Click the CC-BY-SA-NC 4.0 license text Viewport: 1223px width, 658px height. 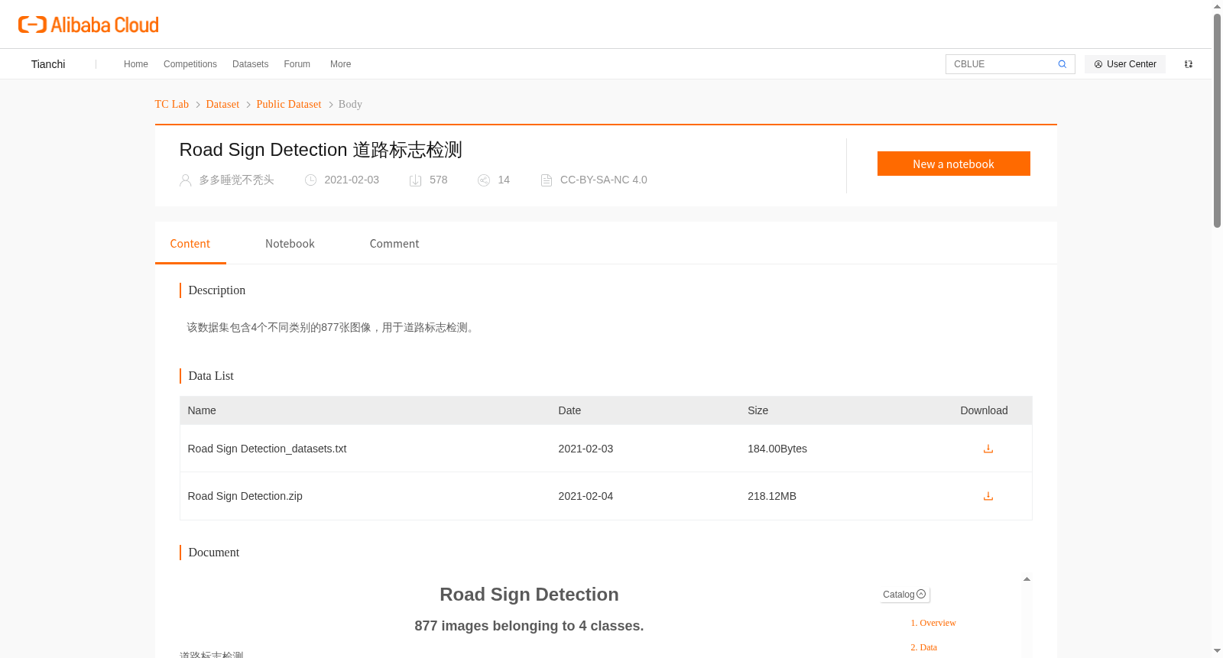coord(604,180)
